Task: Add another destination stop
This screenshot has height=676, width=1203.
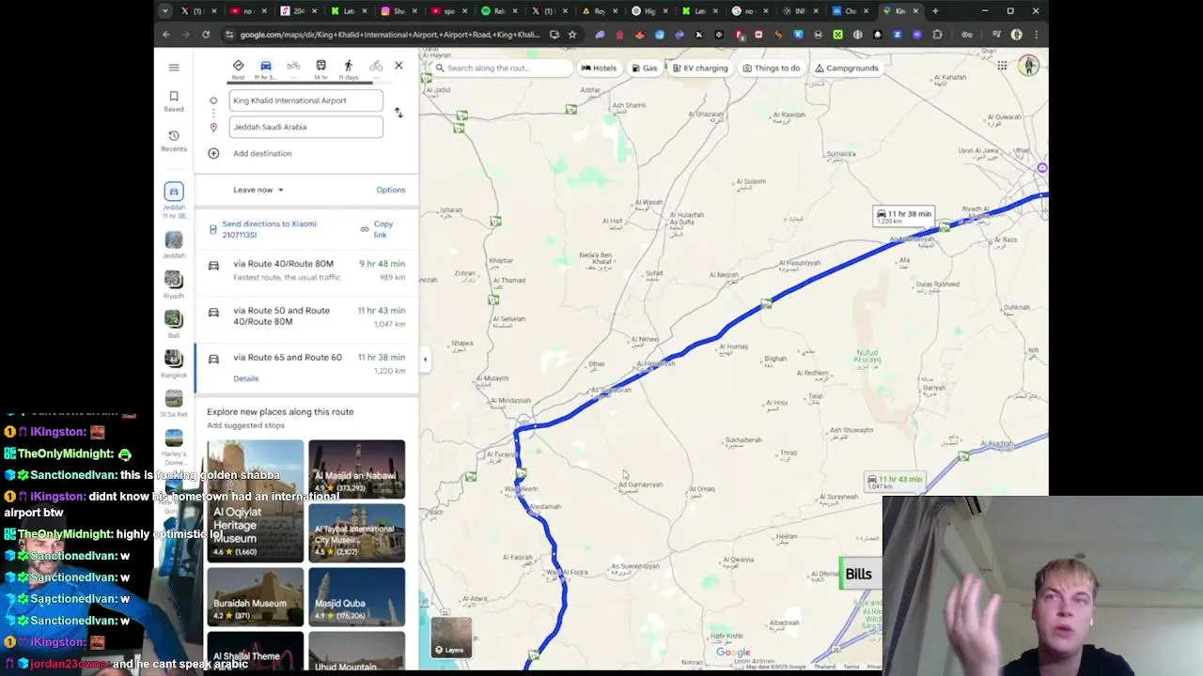Action: [x=252, y=153]
